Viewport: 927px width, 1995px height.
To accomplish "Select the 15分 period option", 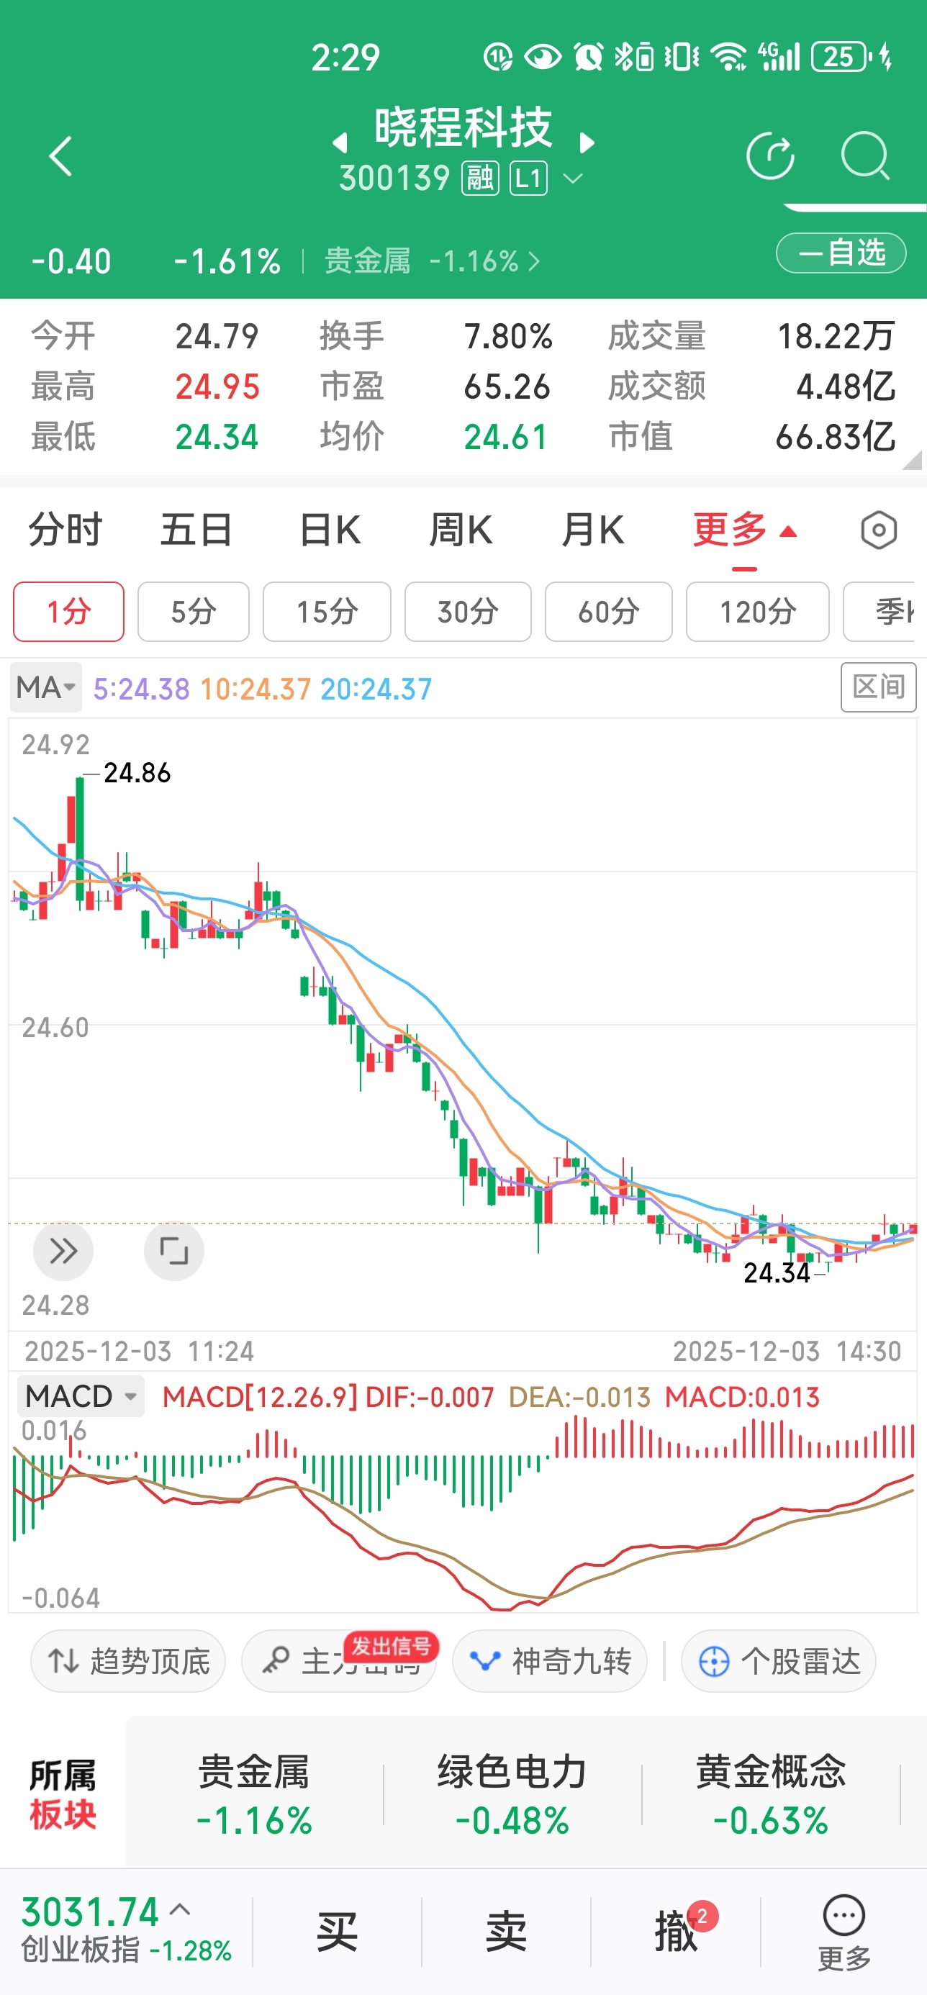I will pos(327,612).
